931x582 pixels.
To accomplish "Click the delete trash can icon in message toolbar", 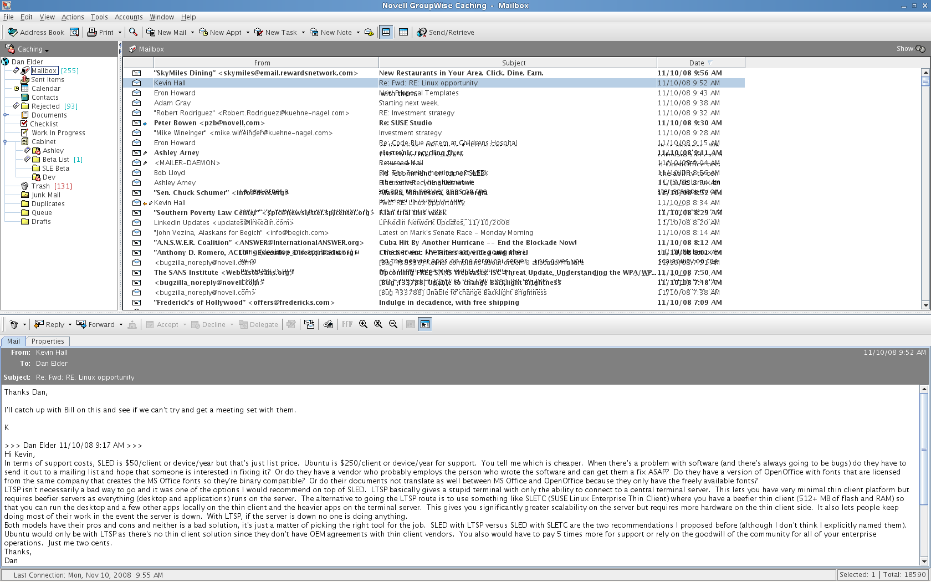I will (x=13, y=324).
